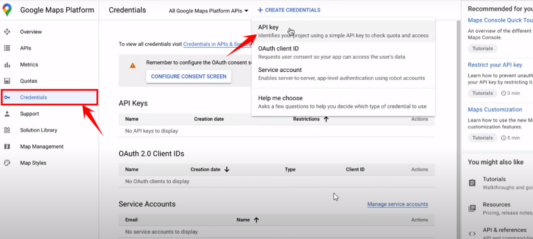533x239 pixels.
Task: Click the plus icon beside Create Credentials
Action: coord(260,10)
